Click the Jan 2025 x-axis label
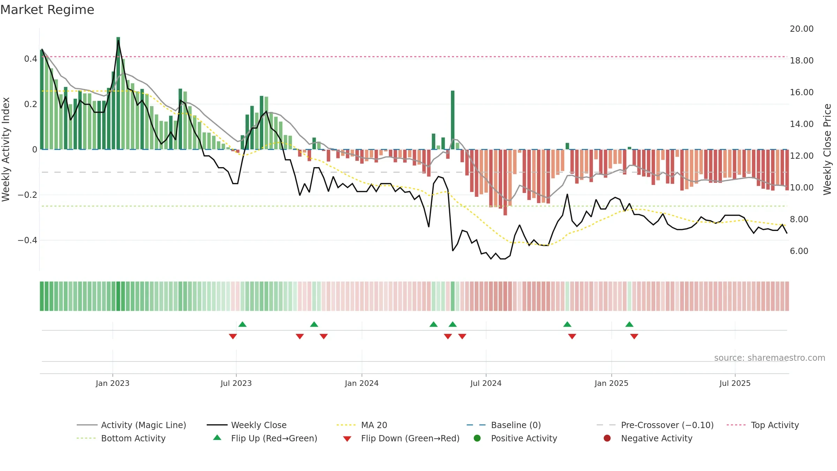The height and width of the screenshot is (471, 837). point(611,383)
